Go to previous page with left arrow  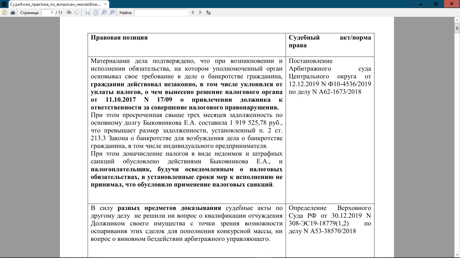pyautogui.click(x=69, y=12)
